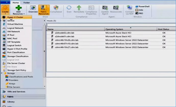Collapse navigation pane with arrow

[x=44, y=21]
